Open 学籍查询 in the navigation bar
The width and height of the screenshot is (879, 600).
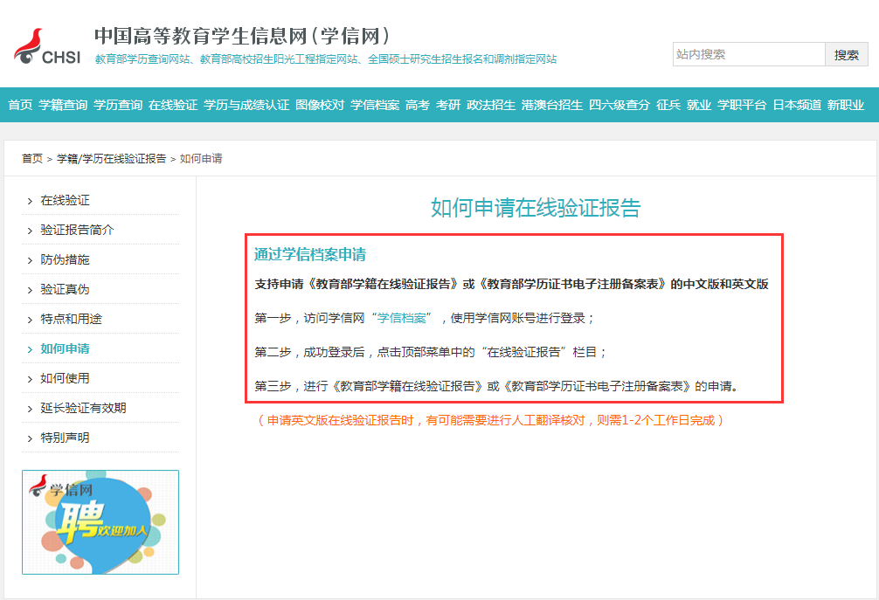click(63, 105)
